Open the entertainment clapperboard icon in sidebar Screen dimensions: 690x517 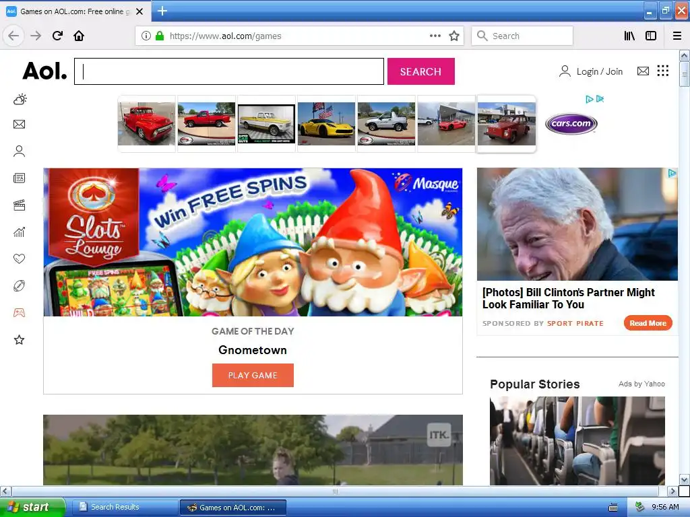19,205
